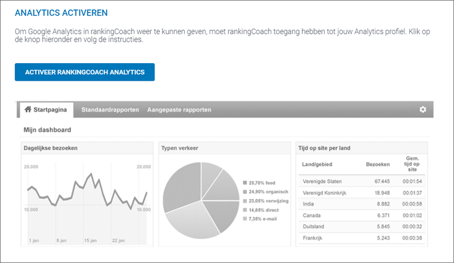Switch to the Standaardrapporten tab
The width and height of the screenshot is (454, 263).
[x=110, y=110]
